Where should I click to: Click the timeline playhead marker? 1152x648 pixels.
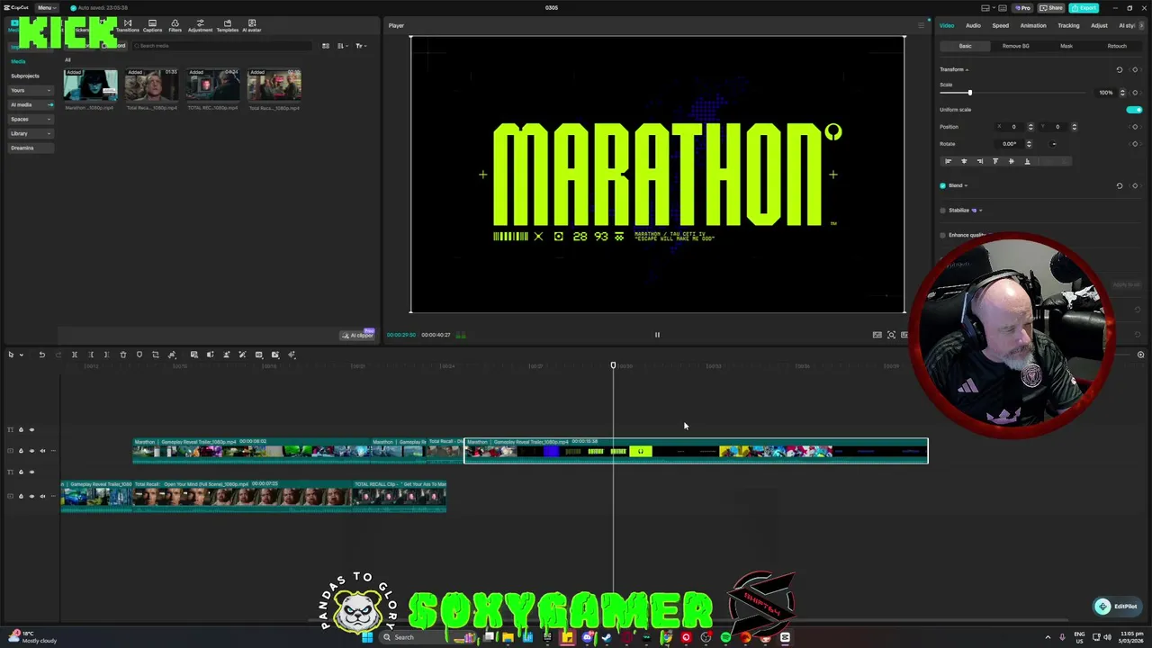point(613,365)
